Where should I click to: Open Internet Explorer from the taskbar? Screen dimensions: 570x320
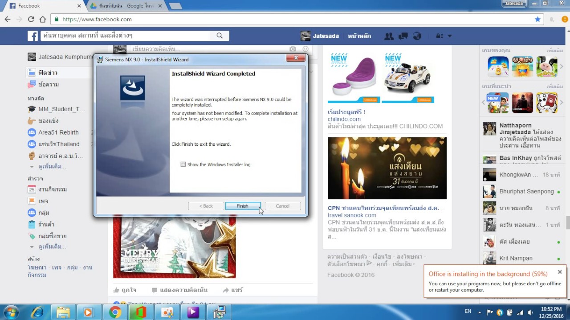point(37,312)
